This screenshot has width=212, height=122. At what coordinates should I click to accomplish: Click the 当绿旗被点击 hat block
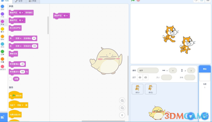tap(15, 95)
